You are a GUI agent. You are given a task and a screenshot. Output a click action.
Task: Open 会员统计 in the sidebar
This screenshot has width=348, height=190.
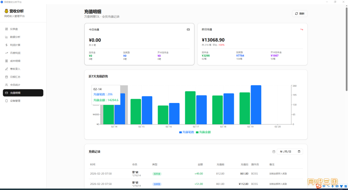pyautogui.click(x=23, y=85)
